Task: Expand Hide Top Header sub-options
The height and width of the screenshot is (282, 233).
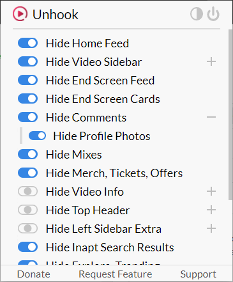Action: pos(211,210)
